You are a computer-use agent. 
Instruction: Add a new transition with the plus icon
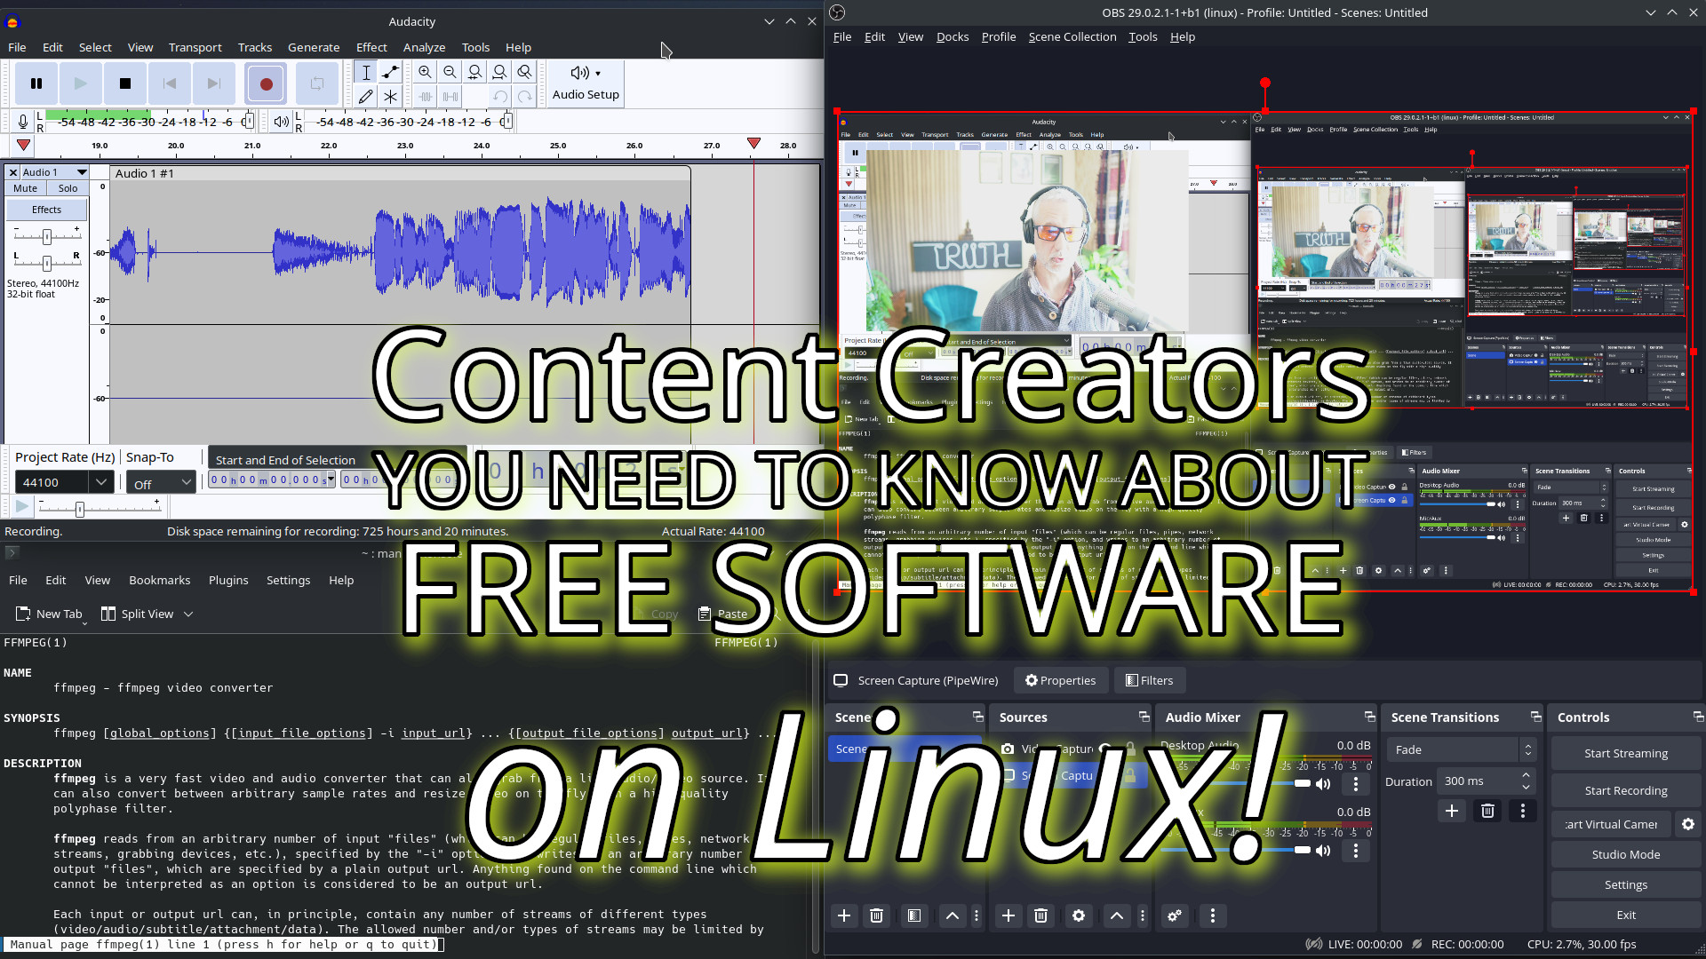(x=1452, y=811)
